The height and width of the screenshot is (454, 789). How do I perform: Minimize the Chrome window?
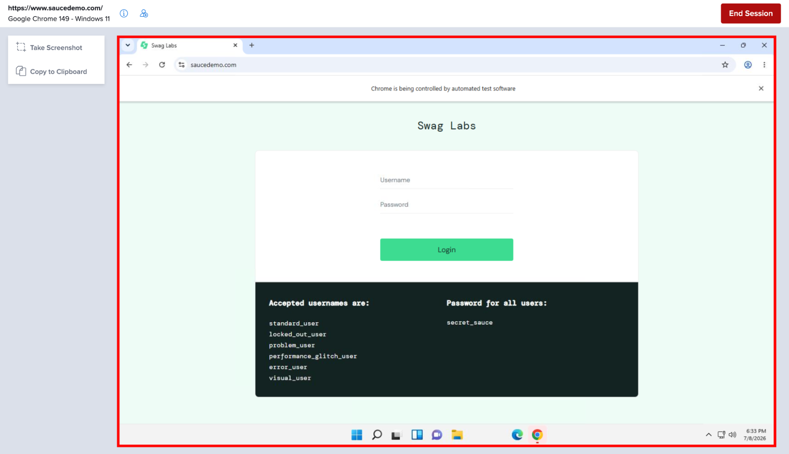[x=722, y=45]
